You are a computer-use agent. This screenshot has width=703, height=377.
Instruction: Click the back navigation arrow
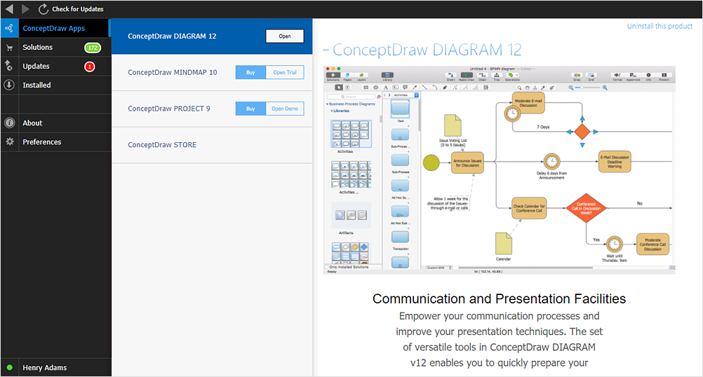[x=9, y=8]
